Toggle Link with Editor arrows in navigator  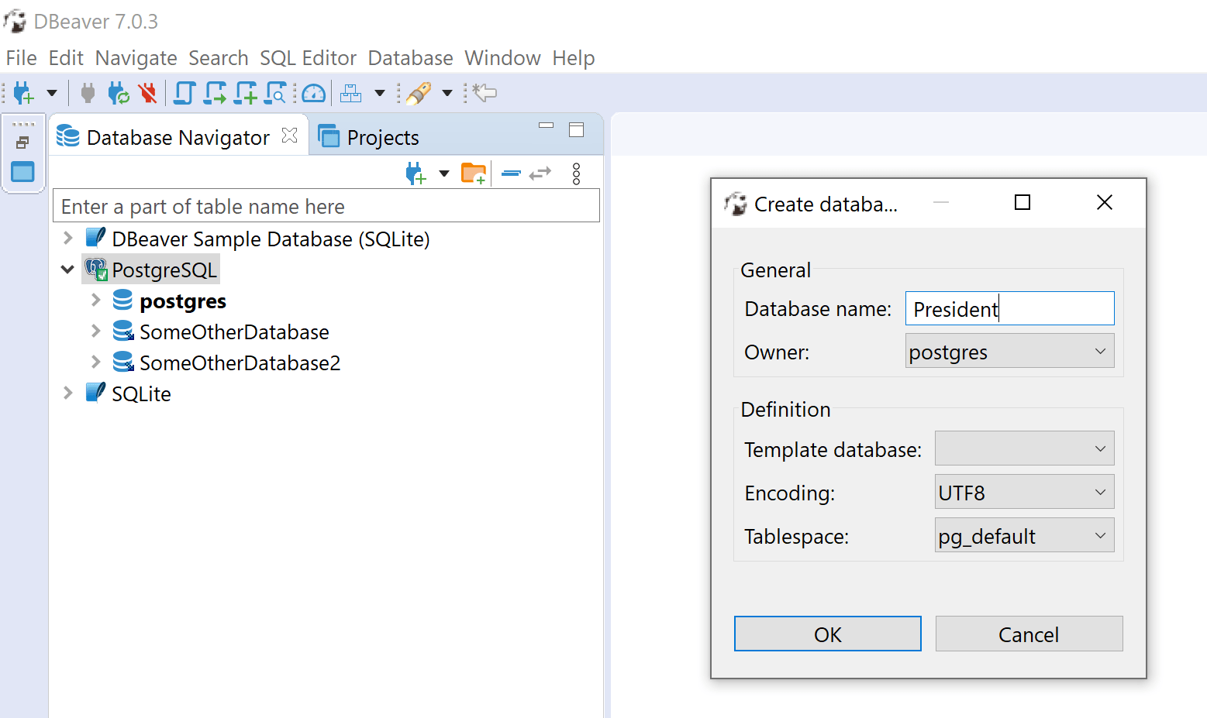[x=540, y=173]
